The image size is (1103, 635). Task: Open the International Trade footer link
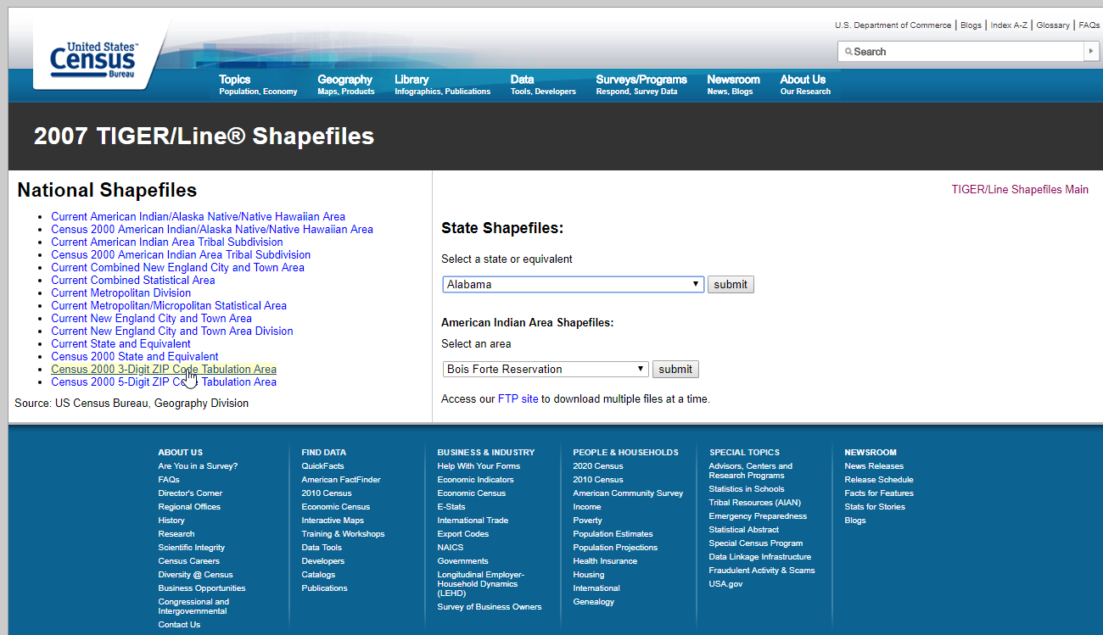[473, 521]
